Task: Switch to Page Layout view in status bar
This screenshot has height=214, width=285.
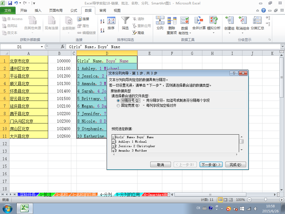Action: (x=225, y=200)
